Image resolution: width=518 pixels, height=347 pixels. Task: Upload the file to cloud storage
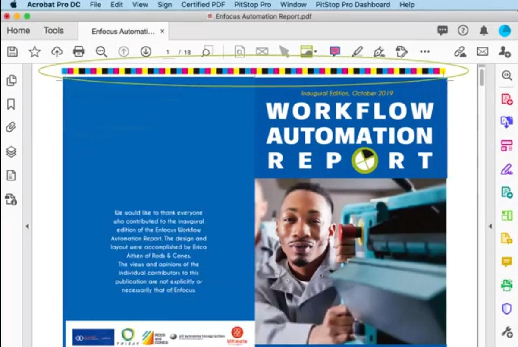57,52
